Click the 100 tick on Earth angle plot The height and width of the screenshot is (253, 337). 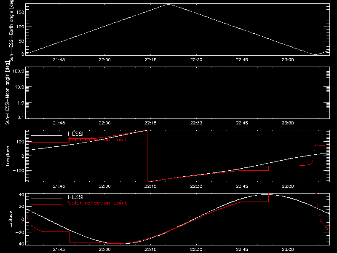click(x=20, y=27)
